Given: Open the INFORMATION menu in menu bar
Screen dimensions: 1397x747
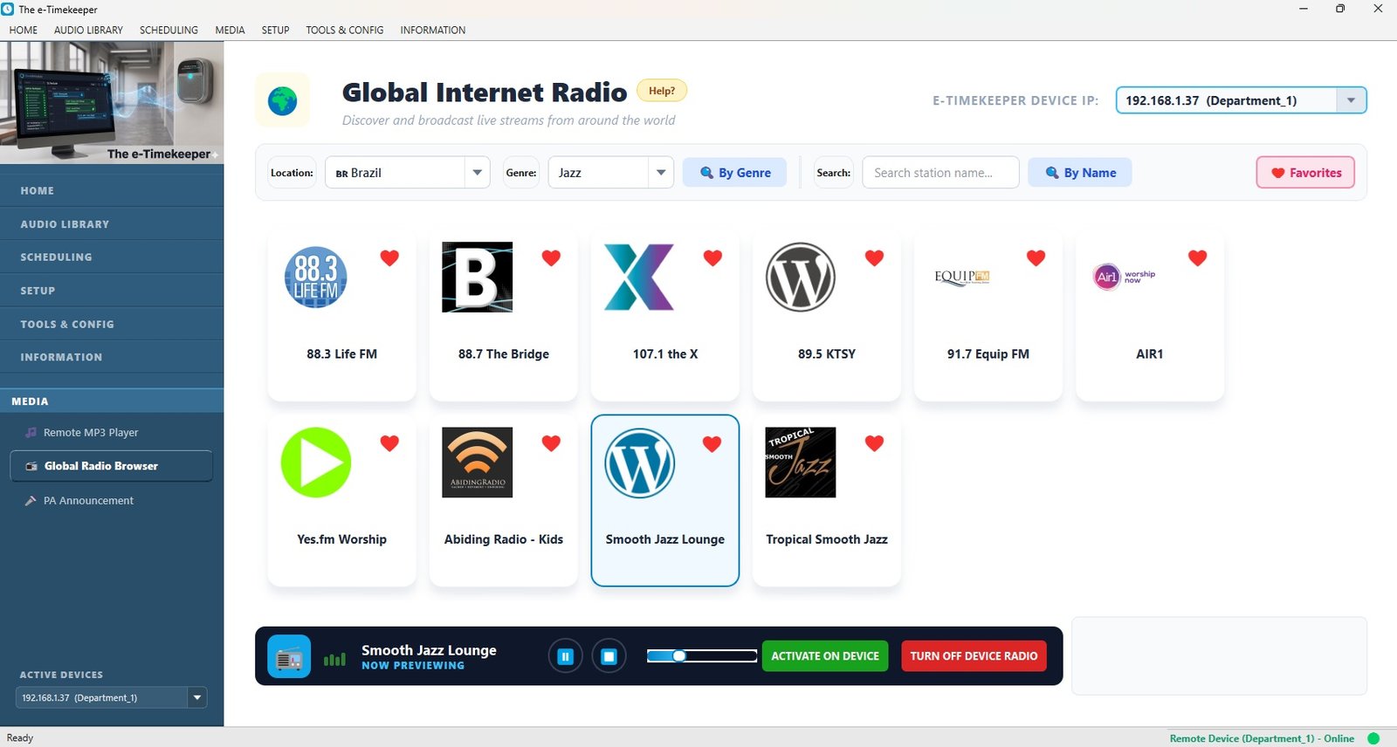Looking at the screenshot, I should 432,30.
